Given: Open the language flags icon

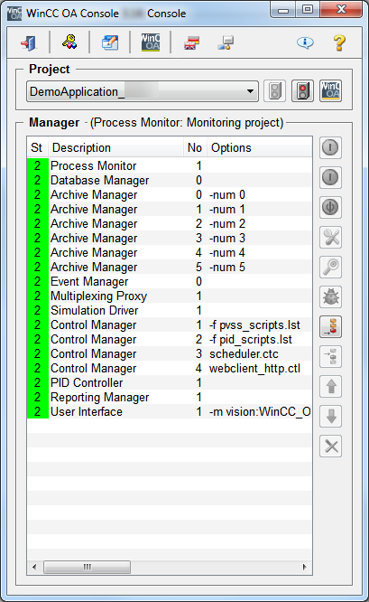Looking at the screenshot, I should 192,42.
